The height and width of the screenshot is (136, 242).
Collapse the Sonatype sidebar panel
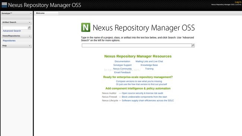pyautogui.click(x=31, y=13)
